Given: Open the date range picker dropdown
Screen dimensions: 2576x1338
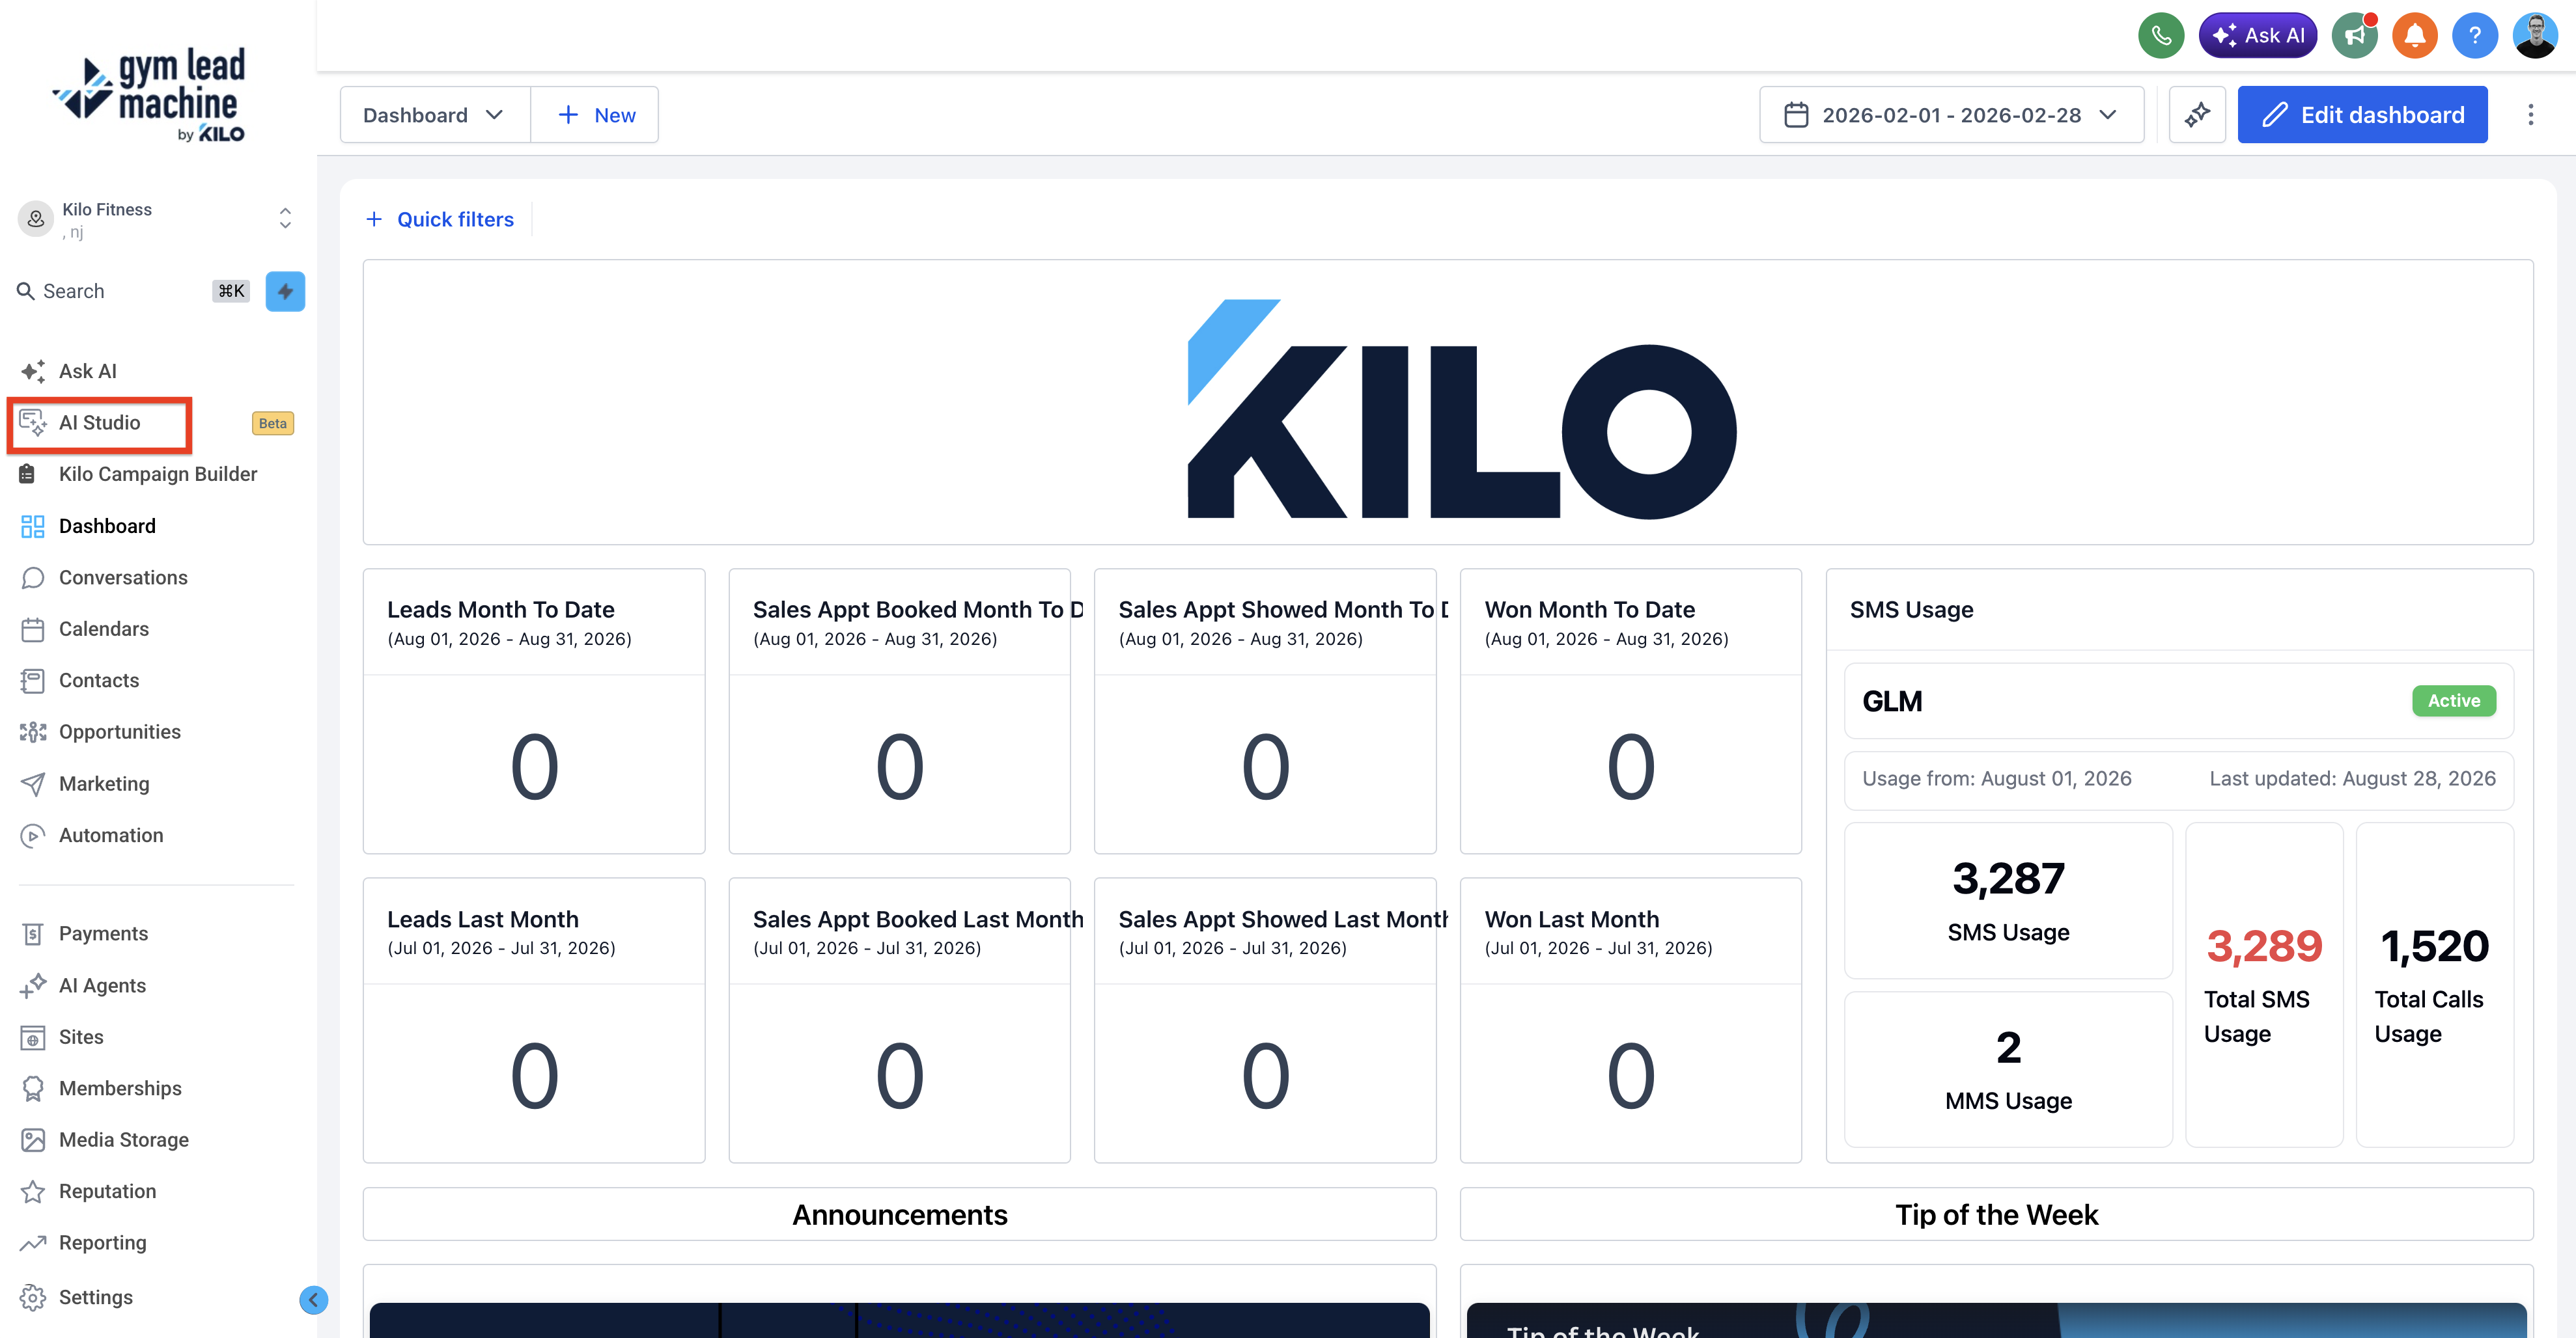Looking at the screenshot, I should (1951, 115).
